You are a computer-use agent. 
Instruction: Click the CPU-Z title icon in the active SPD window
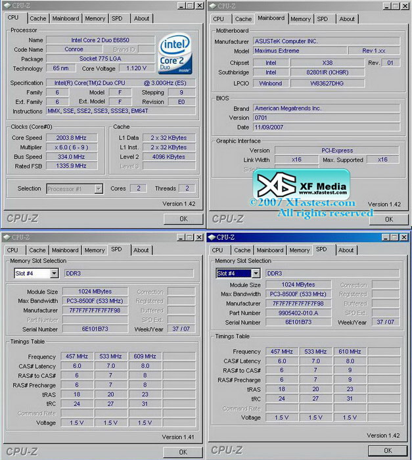point(212,238)
